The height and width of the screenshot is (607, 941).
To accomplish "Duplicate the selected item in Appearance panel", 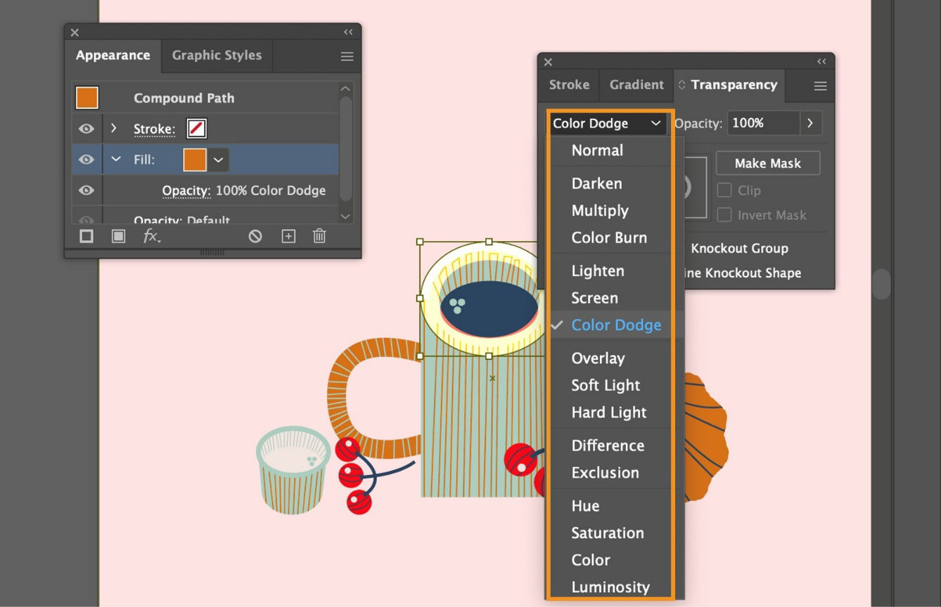I will [288, 236].
